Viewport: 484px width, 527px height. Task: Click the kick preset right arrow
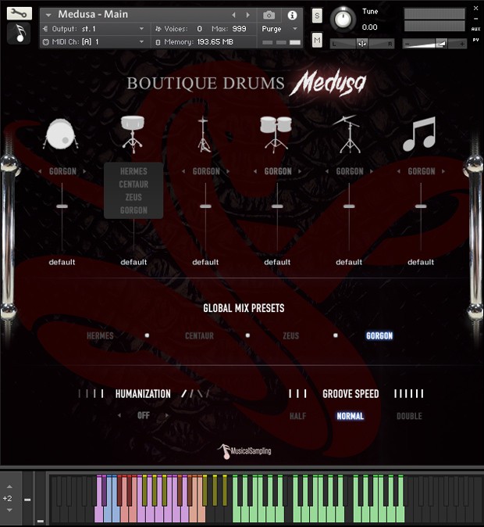[84, 171]
